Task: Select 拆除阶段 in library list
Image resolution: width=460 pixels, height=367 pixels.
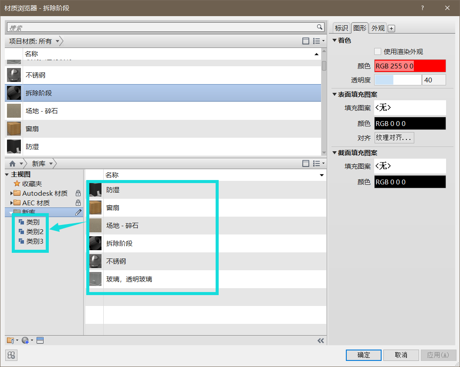Action: [x=206, y=243]
